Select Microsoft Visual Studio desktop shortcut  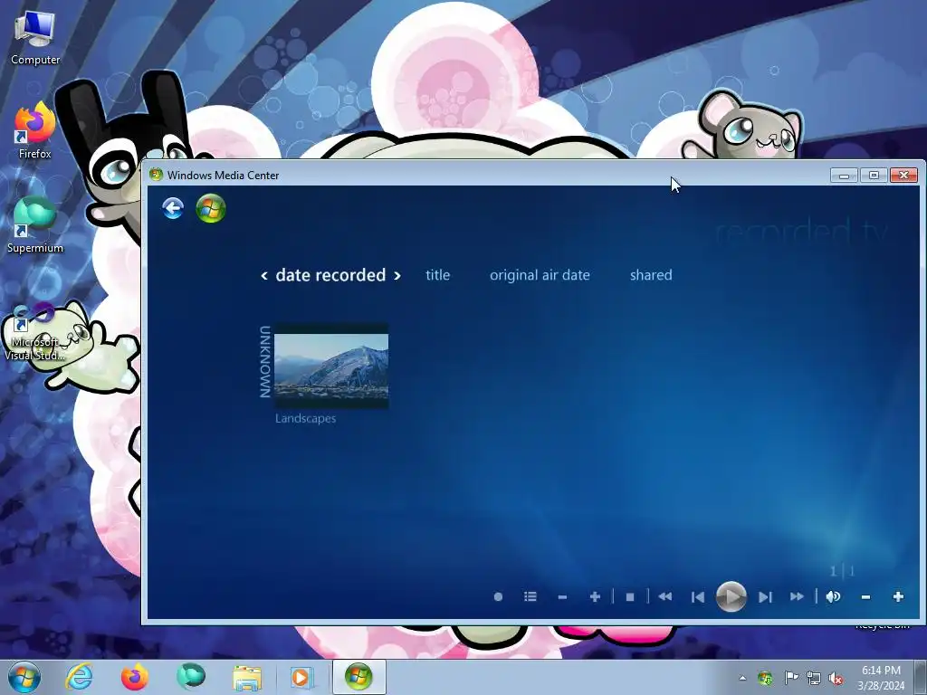tap(35, 332)
